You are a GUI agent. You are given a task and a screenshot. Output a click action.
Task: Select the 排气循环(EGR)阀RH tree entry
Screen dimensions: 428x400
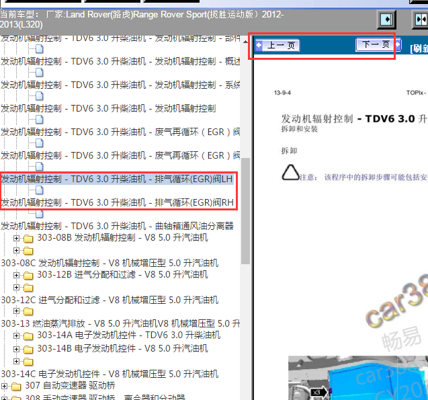(x=117, y=202)
